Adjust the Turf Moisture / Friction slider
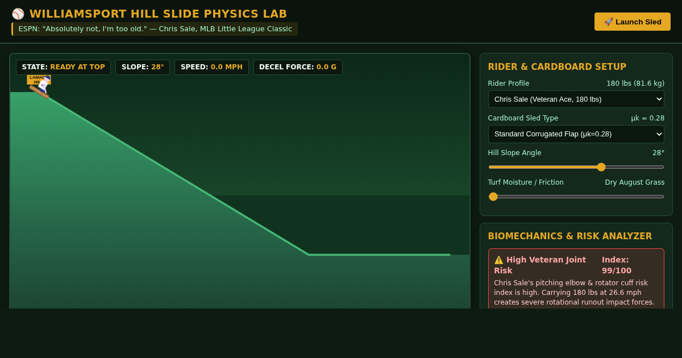The width and height of the screenshot is (682, 358). [576, 197]
